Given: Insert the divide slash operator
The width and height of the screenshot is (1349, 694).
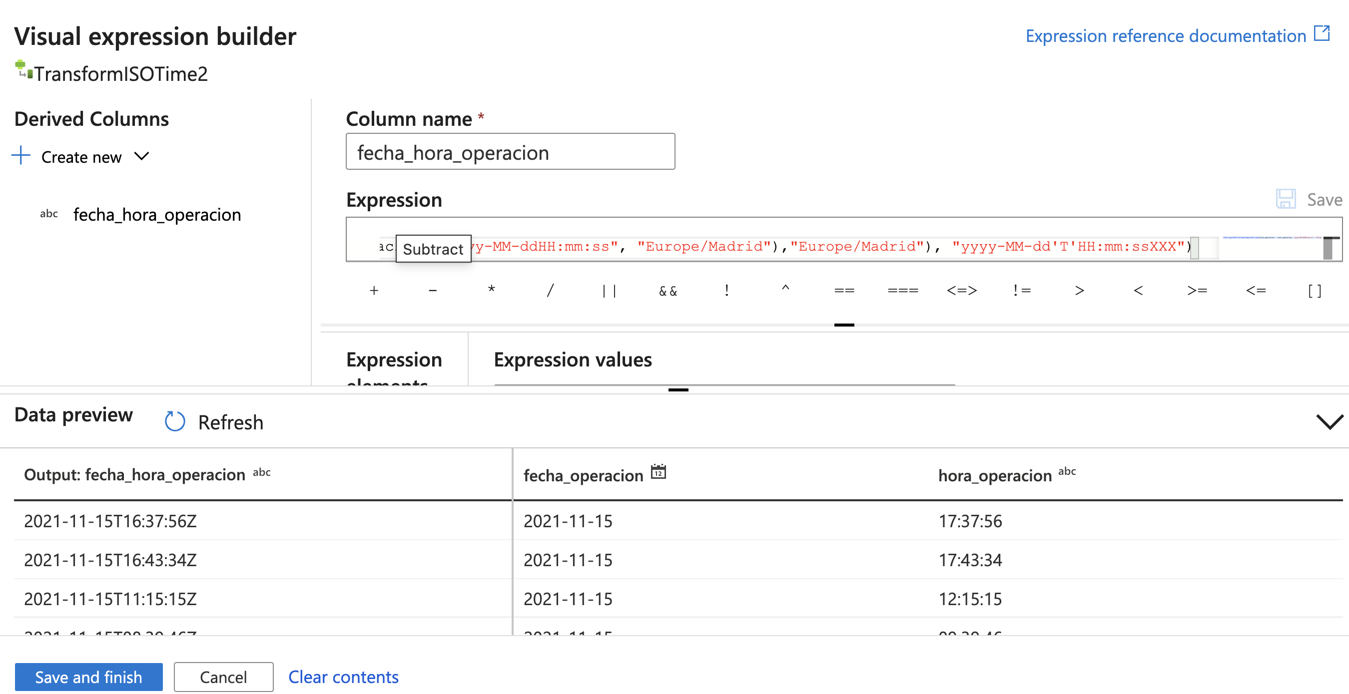Looking at the screenshot, I should click(550, 291).
